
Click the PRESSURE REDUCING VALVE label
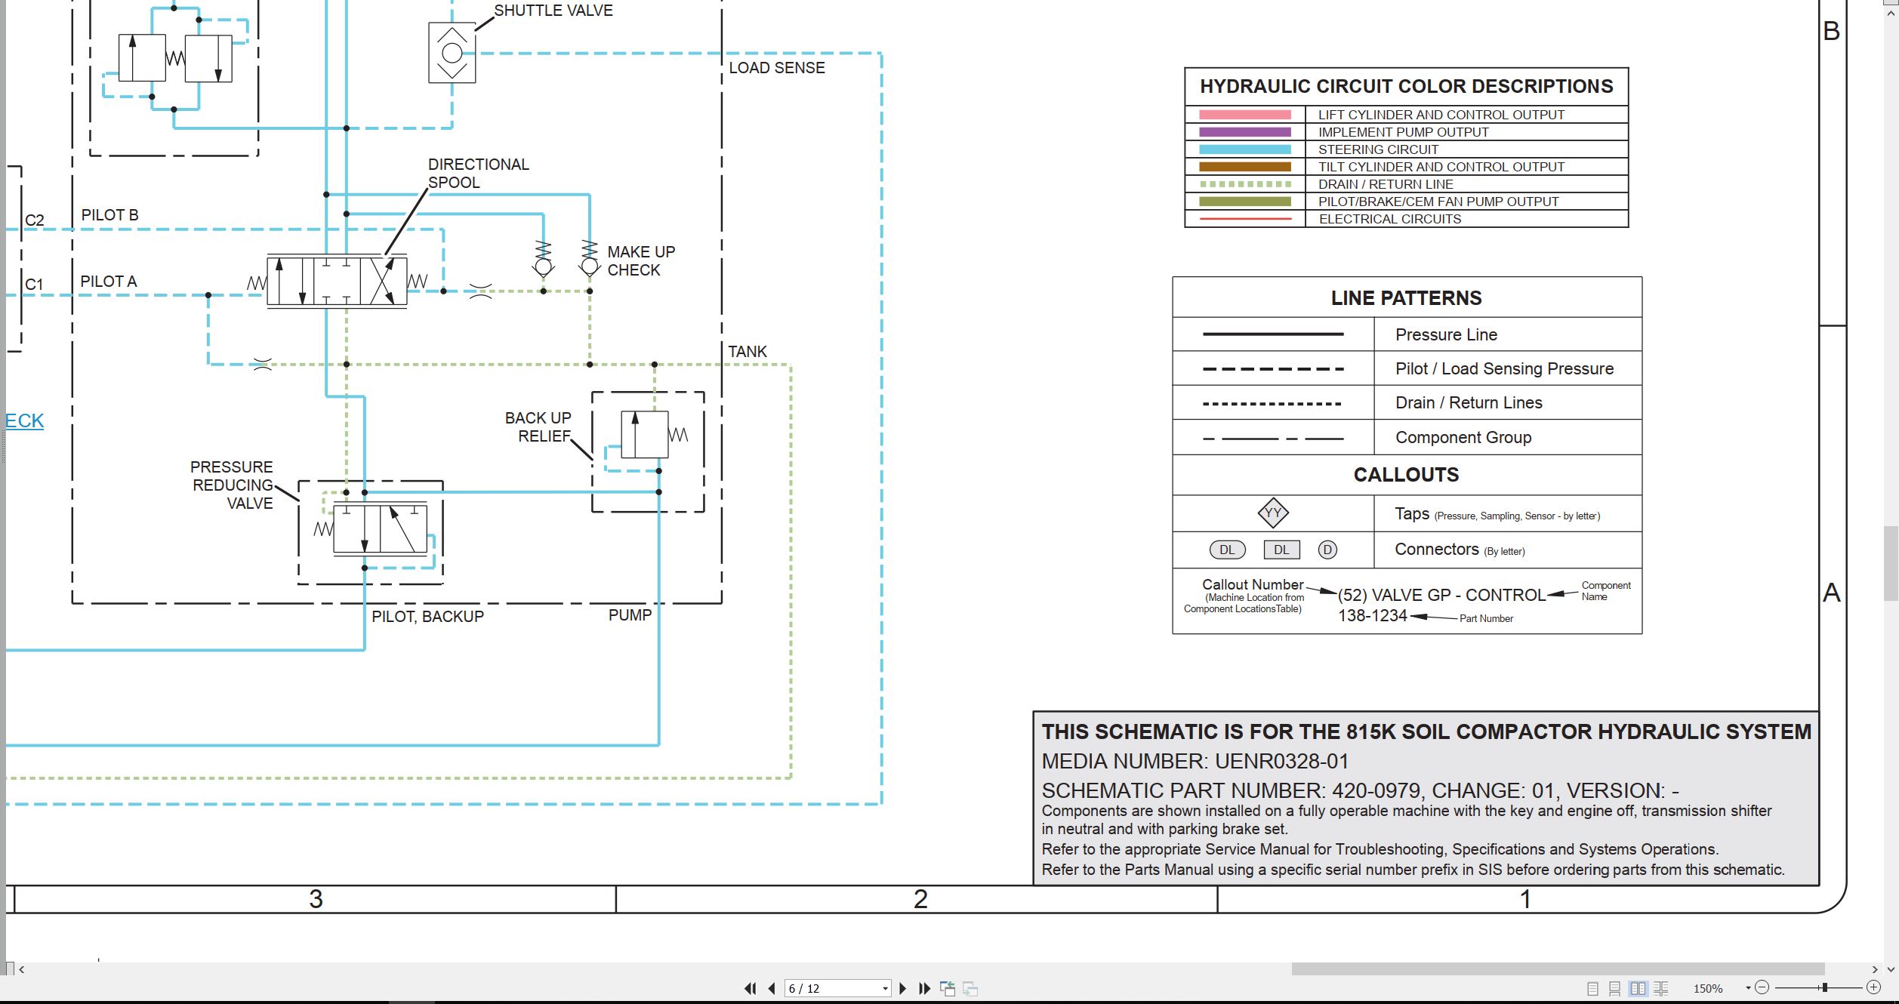coord(231,485)
